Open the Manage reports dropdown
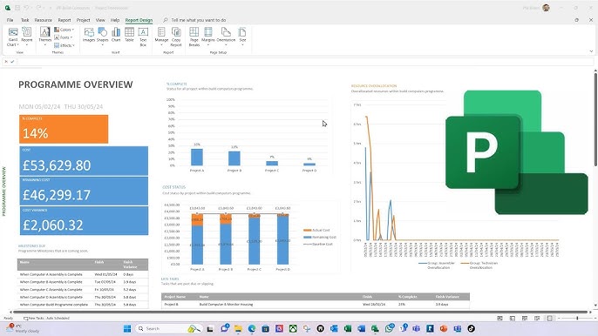 click(x=161, y=37)
